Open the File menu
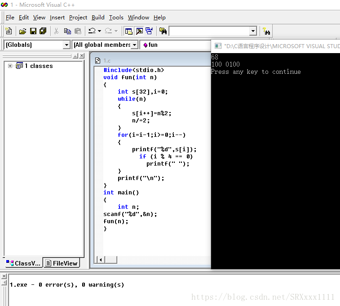Viewport: 340px width, 306px height. (x=10, y=18)
